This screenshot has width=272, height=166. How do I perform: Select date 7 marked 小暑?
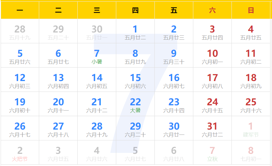click(x=97, y=55)
